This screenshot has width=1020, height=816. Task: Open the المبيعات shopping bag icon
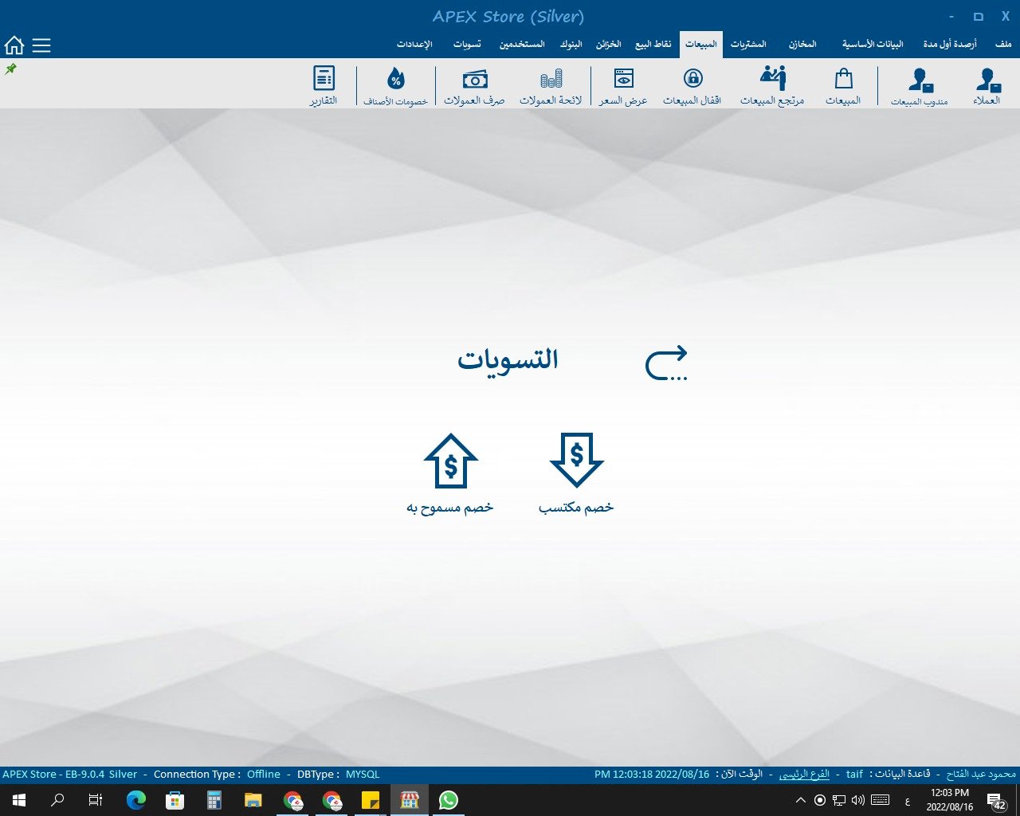[843, 85]
